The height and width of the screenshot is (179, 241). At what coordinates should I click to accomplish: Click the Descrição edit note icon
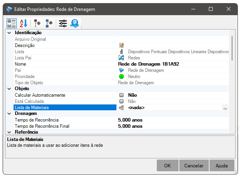[121, 45]
